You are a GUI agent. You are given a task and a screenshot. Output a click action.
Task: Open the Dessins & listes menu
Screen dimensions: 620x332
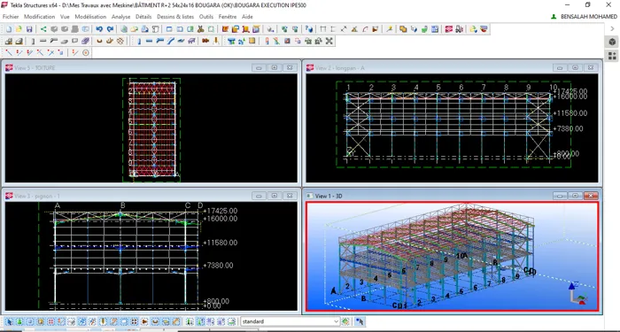[x=175, y=17]
